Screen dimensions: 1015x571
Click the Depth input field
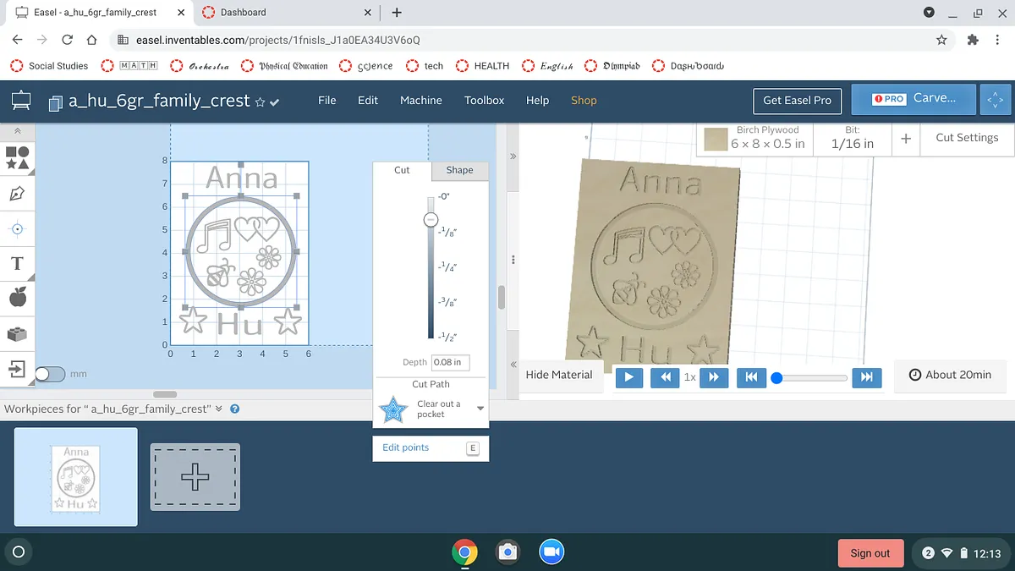point(449,362)
